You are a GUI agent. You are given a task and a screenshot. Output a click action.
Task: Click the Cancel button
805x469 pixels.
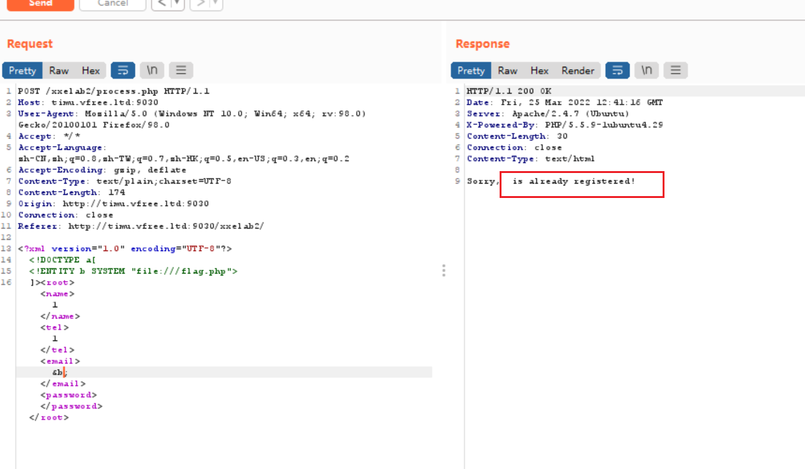point(112,4)
